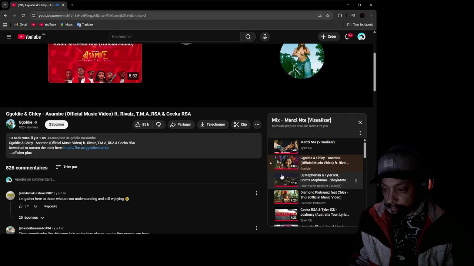Screen dimensions: 474x266
Task: Open the @abdishakurshakra987 commenter profile
Action: click(36, 193)
